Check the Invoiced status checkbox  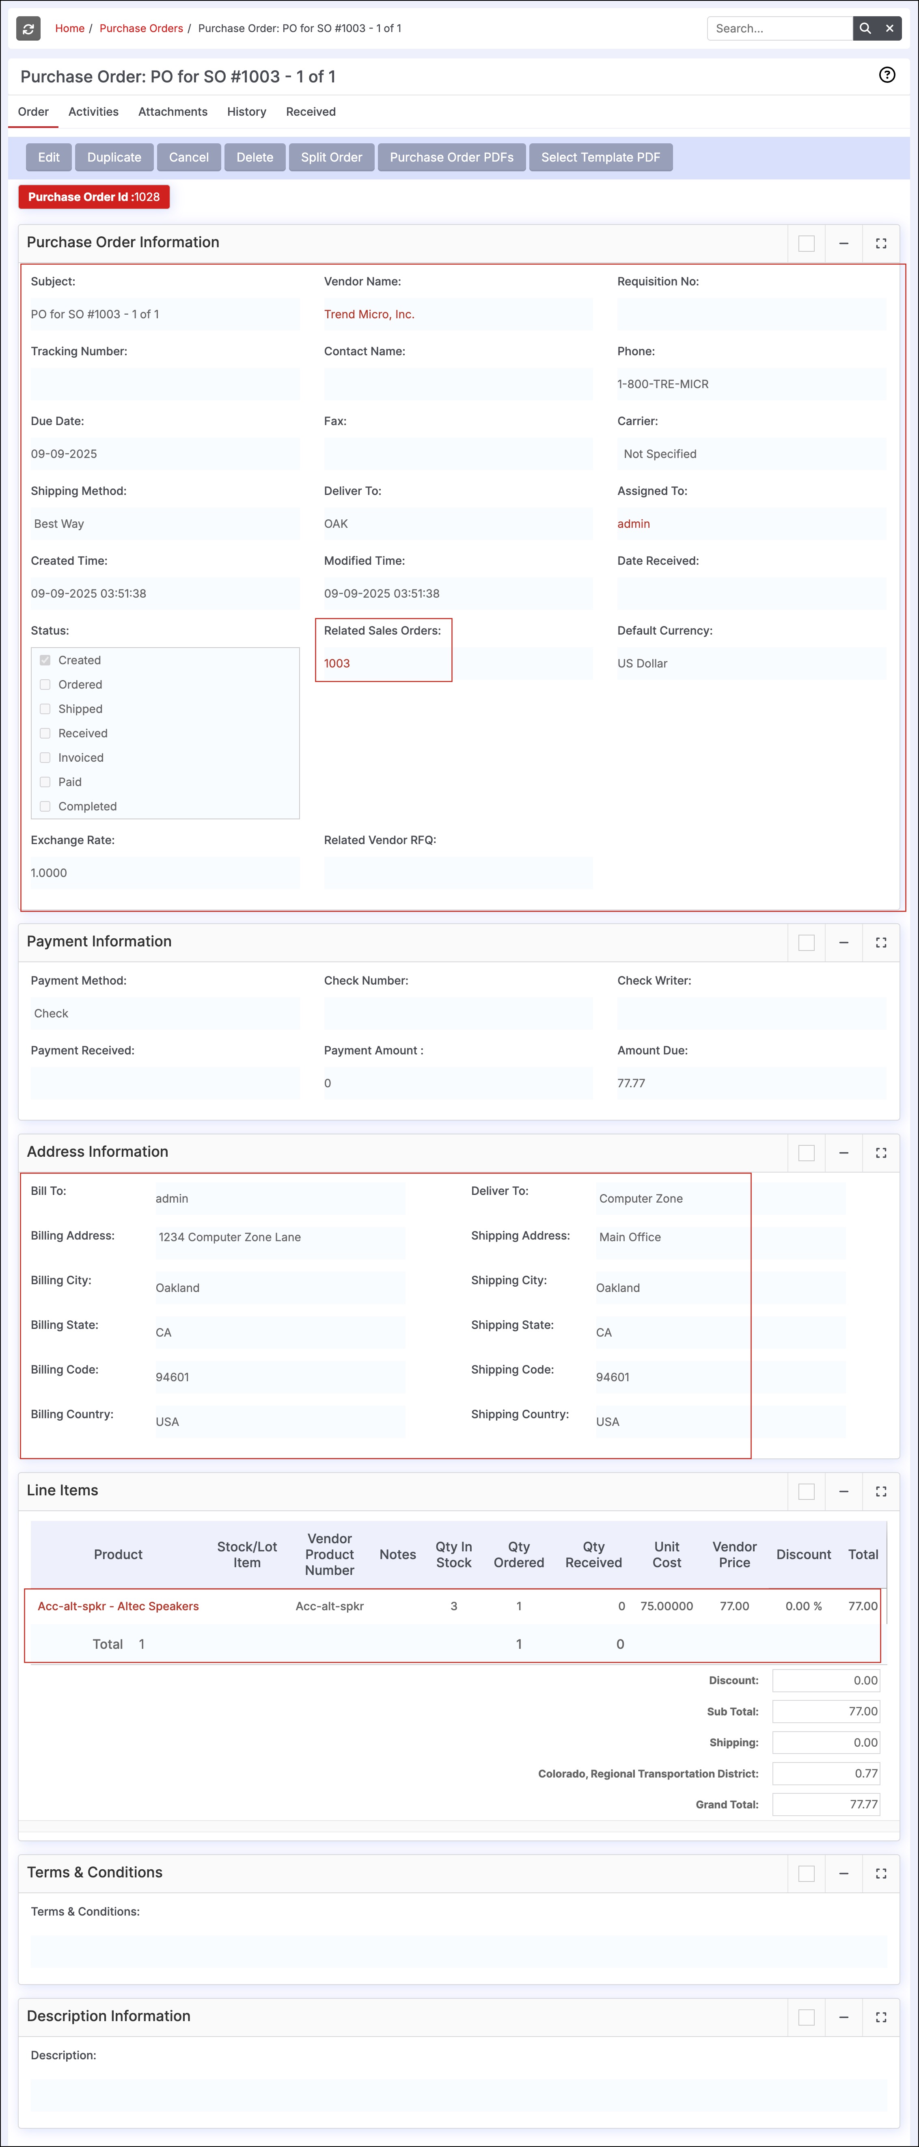[45, 757]
